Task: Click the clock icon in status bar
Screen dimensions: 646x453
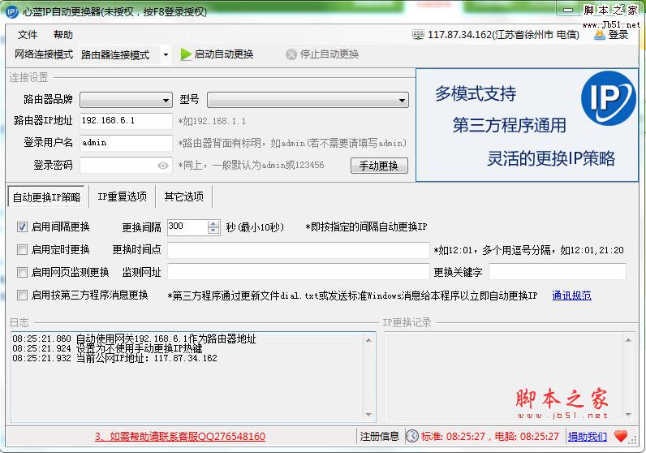Action: point(412,436)
